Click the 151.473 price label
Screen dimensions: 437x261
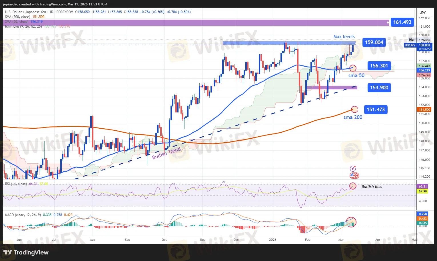[376, 110]
